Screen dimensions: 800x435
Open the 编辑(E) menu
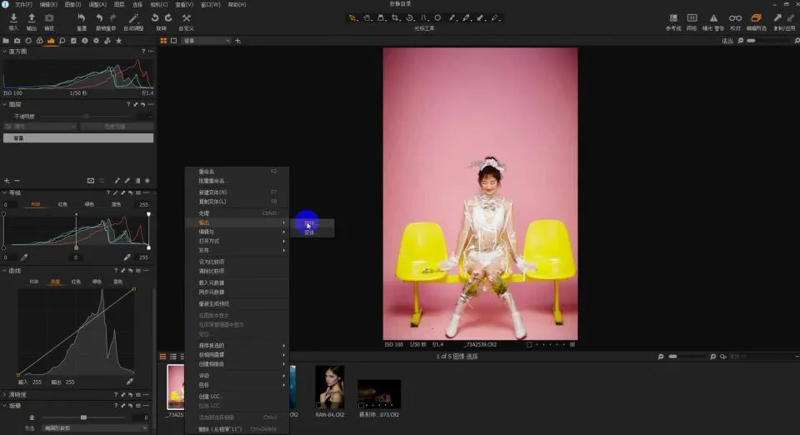48,5
